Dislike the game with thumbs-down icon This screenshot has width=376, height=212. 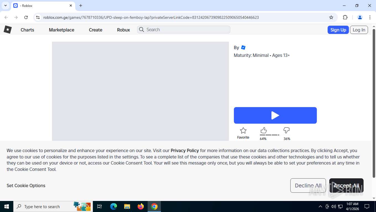(286, 130)
